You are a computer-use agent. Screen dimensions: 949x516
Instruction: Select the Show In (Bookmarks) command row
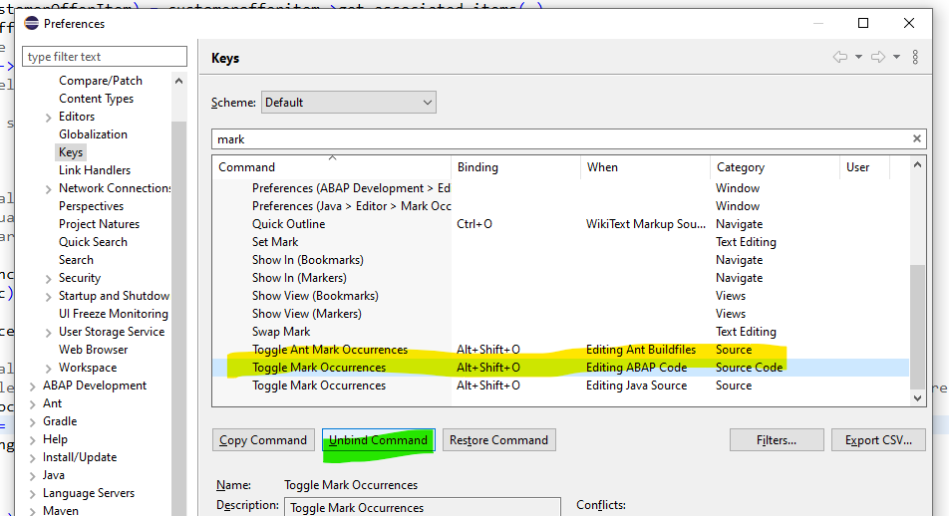coord(560,260)
